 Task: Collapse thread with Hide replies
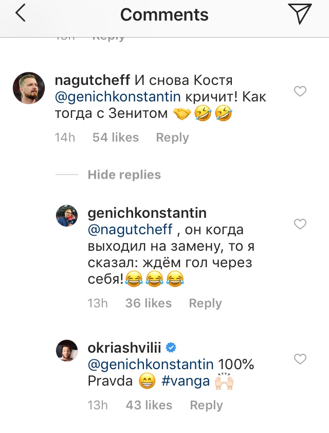124,175
